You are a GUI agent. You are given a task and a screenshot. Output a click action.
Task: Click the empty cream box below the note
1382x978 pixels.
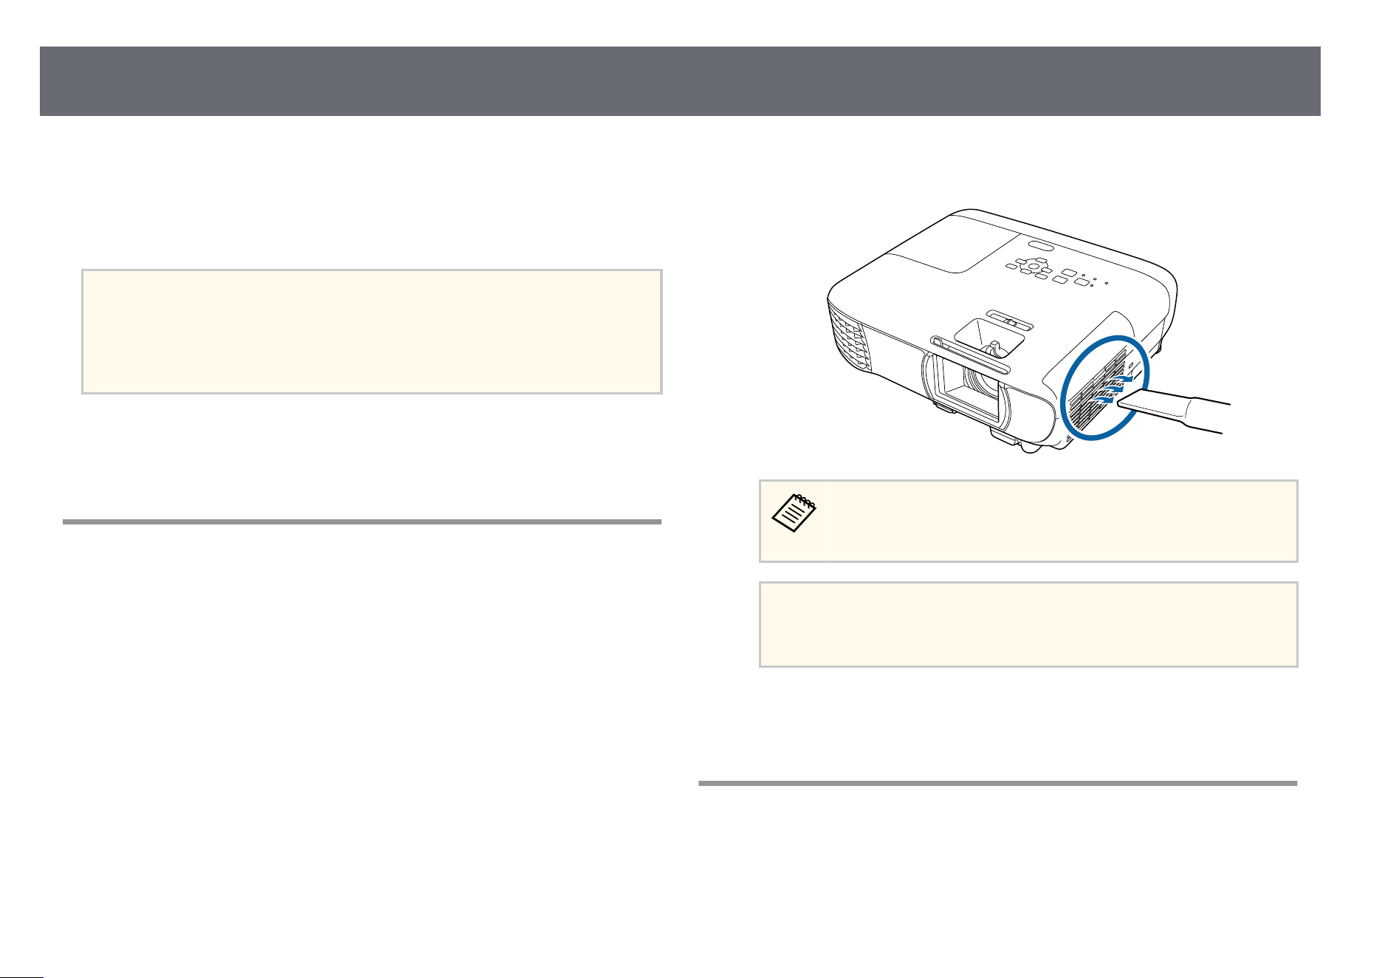point(1028,625)
